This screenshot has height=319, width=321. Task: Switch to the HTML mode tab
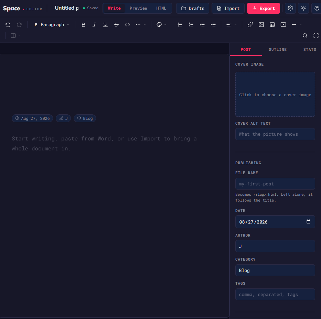pos(161,8)
